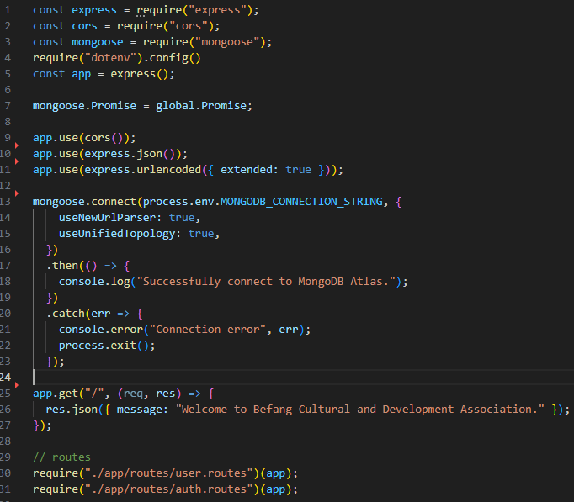Click the urlencoded method name
Viewport: 574px width, 502px height.
click(x=169, y=170)
